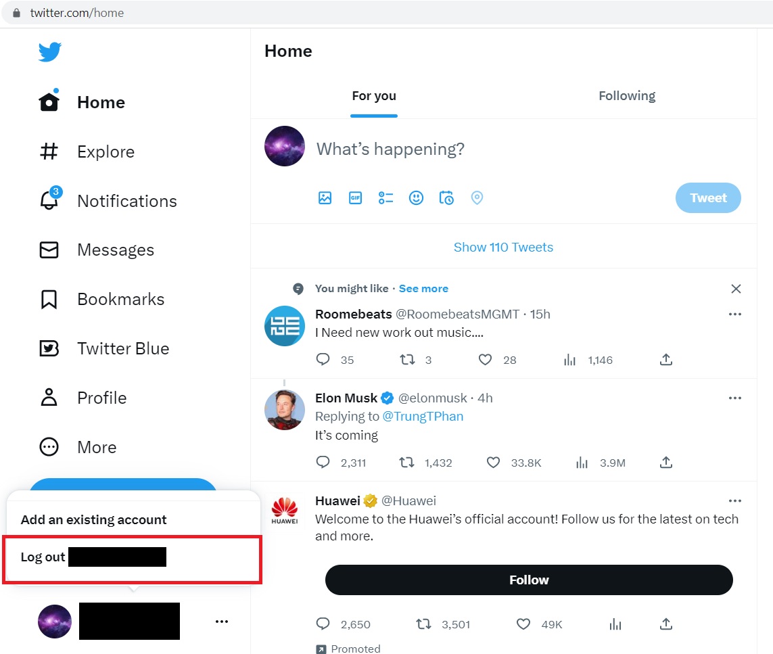Open Twitter Blue in the sidebar
Screen dimensions: 773x654
tap(104, 348)
